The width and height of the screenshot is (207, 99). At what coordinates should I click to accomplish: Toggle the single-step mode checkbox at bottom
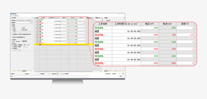click(64, 74)
